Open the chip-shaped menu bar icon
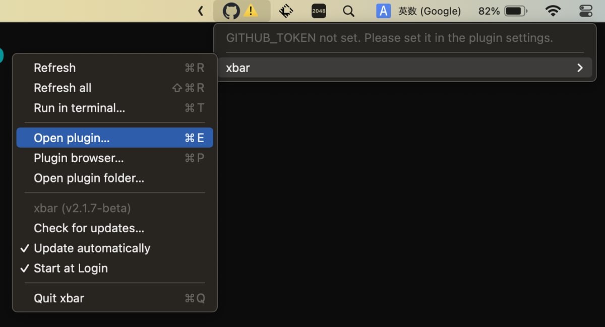Screen dimensions: 605x327 [286, 11]
